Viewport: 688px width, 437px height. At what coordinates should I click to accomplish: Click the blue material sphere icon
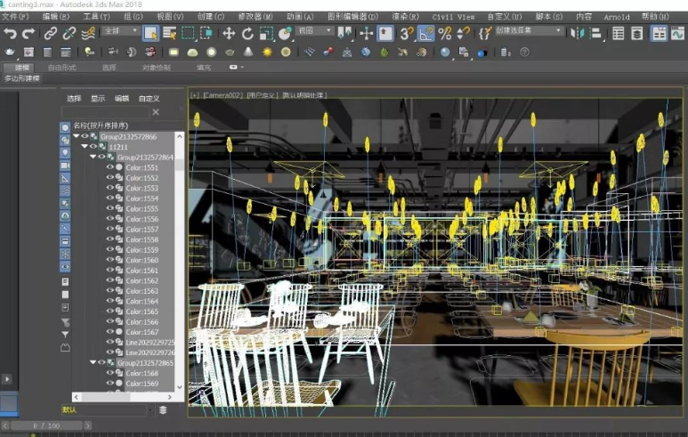point(445,53)
